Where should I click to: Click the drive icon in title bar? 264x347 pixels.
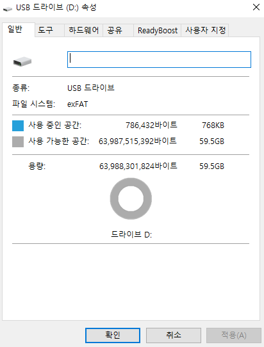click(x=8, y=8)
